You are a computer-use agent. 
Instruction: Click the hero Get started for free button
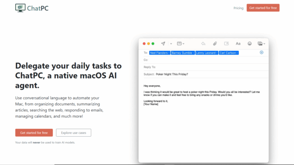pos(34,132)
